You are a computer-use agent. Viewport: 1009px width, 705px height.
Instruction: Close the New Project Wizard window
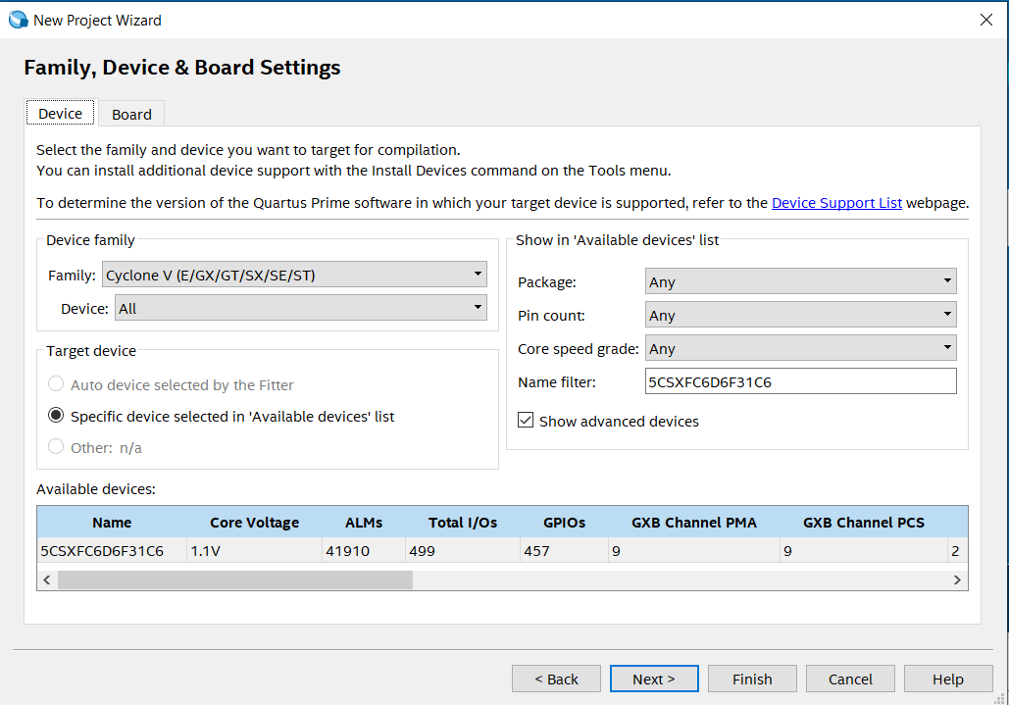(x=985, y=20)
